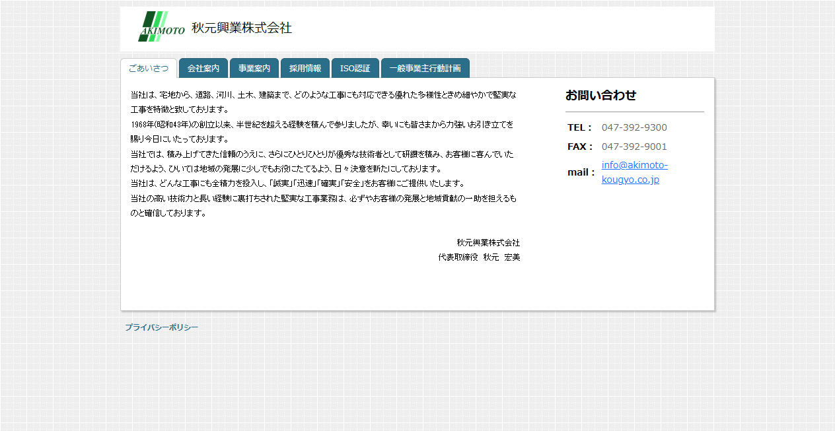Switch to the 会社案内 tab

coord(203,67)
